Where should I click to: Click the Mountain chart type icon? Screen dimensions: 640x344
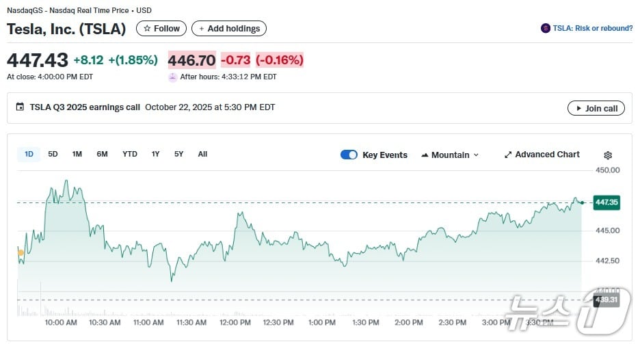[425, 155]
